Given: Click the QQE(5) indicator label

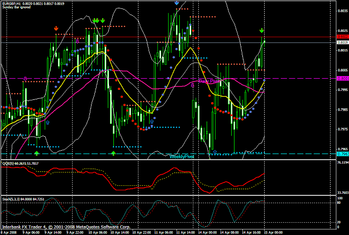Looking at the screenshot, I should (x=20, y=164).
